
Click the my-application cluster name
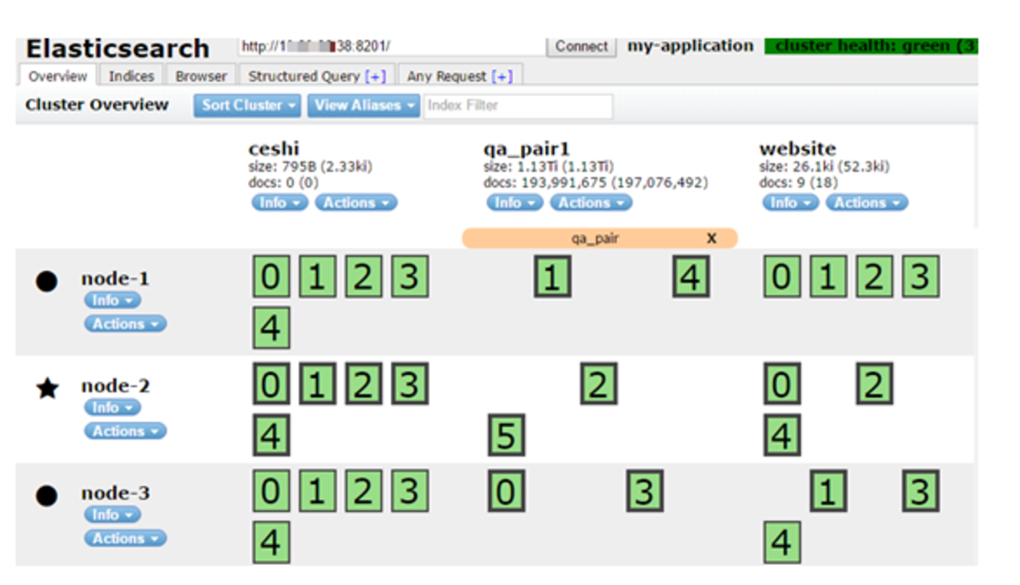pos(690,46)
